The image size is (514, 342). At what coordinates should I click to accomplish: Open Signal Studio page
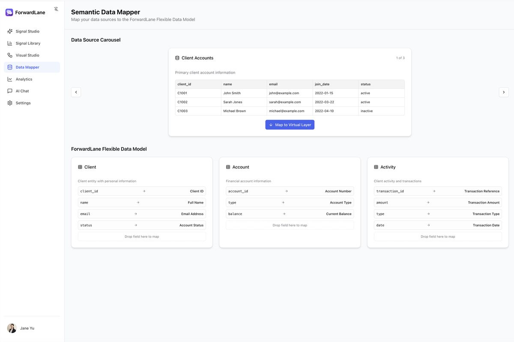[x=32, y=31]
